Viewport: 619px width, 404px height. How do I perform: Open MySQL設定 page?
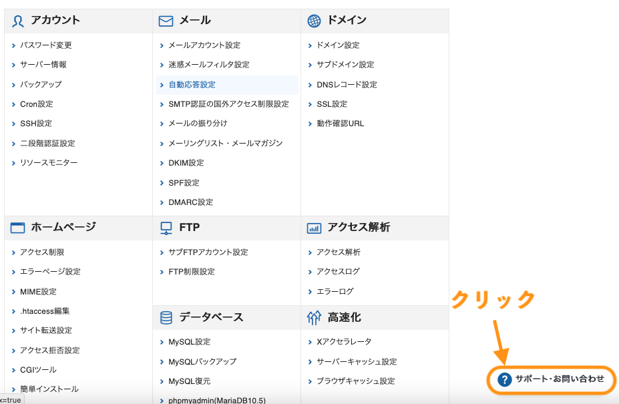click(x=189, y=342)
